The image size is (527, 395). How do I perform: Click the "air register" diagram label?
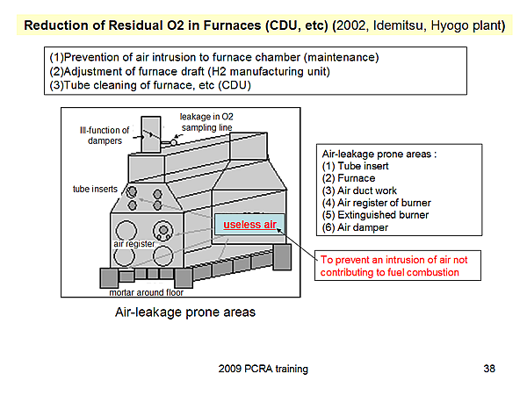134,244
